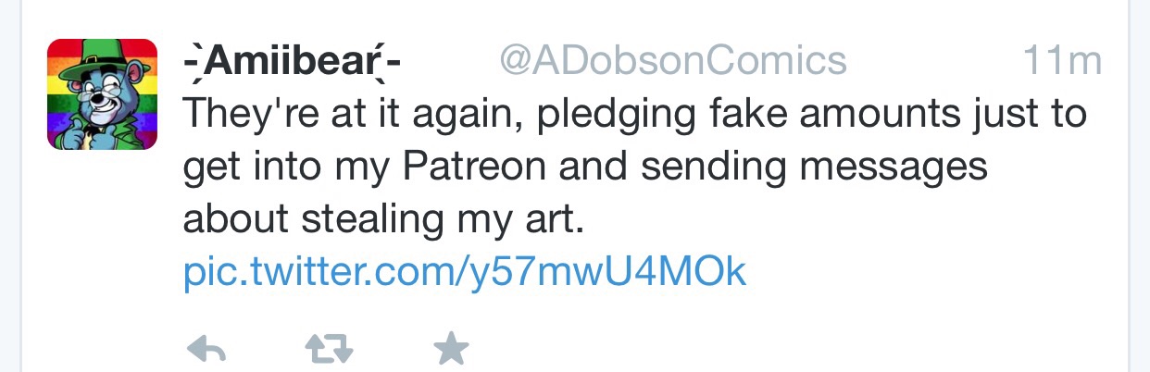The width and height of the screenshot is (1150, 372).
Task: Click the "about stealing my art." line
Action: pyautogui.click(x=385, y=220)
